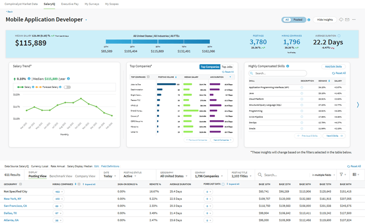This screenshot has width=365, height=223.
Task: Click Add/Edit Skills button
Action: 333,66
